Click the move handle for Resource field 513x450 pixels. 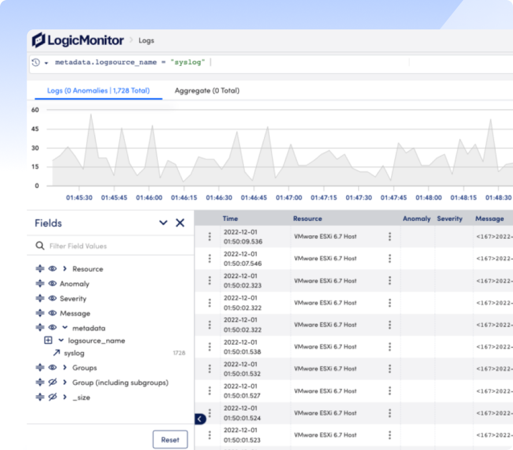coord(40,269)
